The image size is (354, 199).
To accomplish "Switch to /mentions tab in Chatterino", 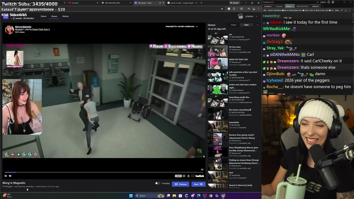I will tap(267, 6).
